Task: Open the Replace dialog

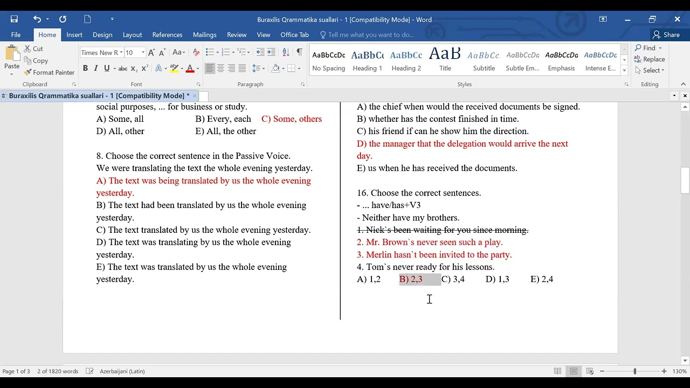Action: pos(650,59)
